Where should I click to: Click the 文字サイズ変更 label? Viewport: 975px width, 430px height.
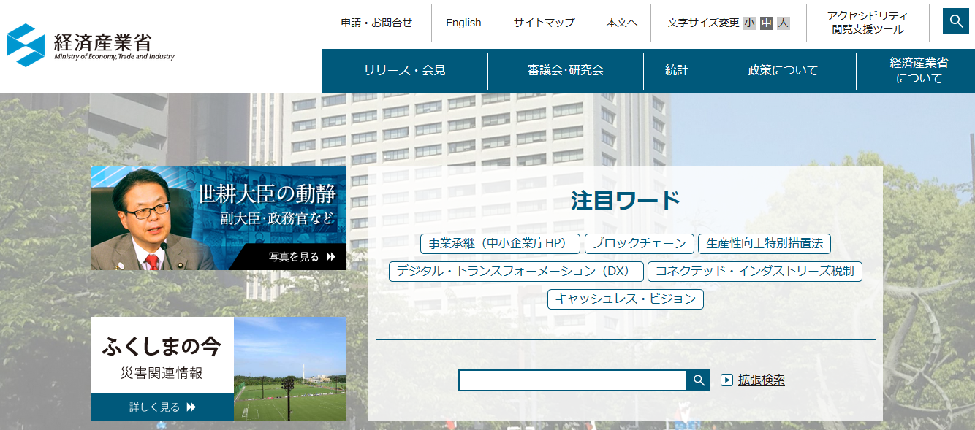[703, 23]
